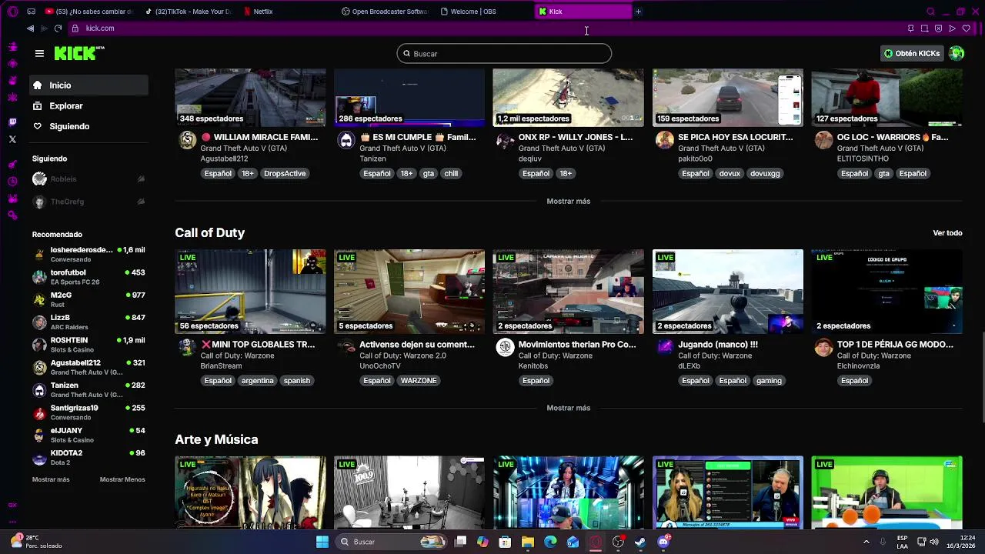Click Mostrar más under Call of Duty
Image resolution: width=985 pixels, height=554 pixels.
(568, 408)
